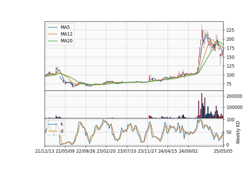Click the 200 price tick label
The image size is (248, 178).
pyautogui.click(x=230, y=39)
